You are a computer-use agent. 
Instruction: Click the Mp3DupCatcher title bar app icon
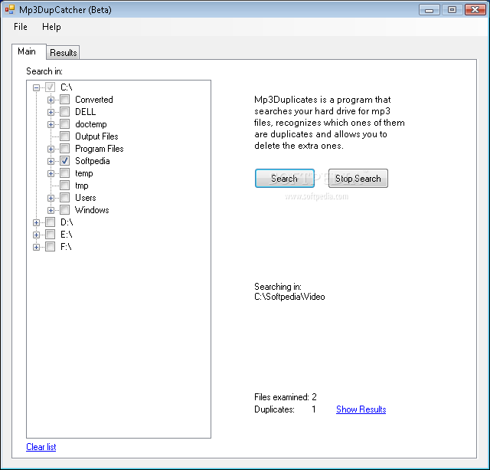click(10, 10)
